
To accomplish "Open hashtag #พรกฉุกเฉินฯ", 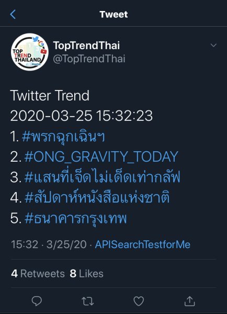I will pos(63,137).
